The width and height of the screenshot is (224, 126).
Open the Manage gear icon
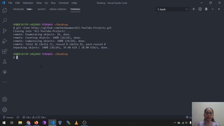5,110
